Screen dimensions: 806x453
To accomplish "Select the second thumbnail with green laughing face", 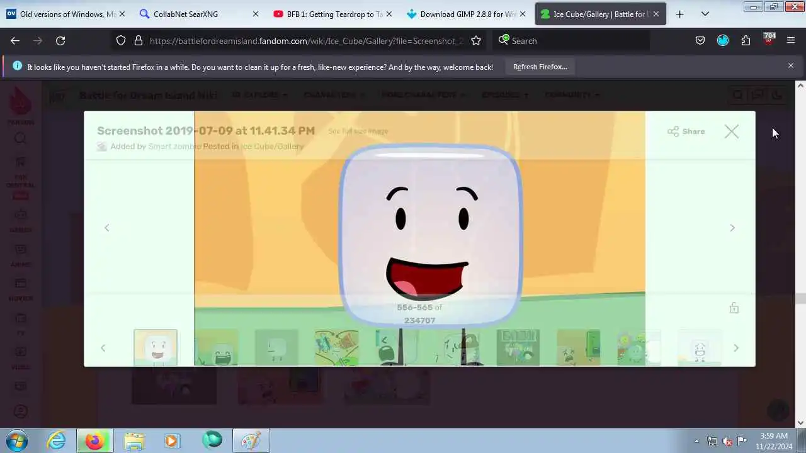I will [x=216, y=347].
